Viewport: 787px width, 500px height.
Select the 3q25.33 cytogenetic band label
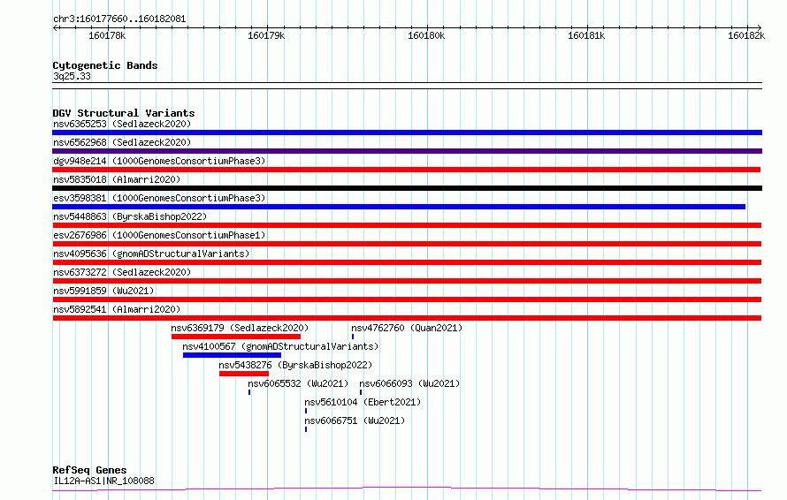[72, 76]
